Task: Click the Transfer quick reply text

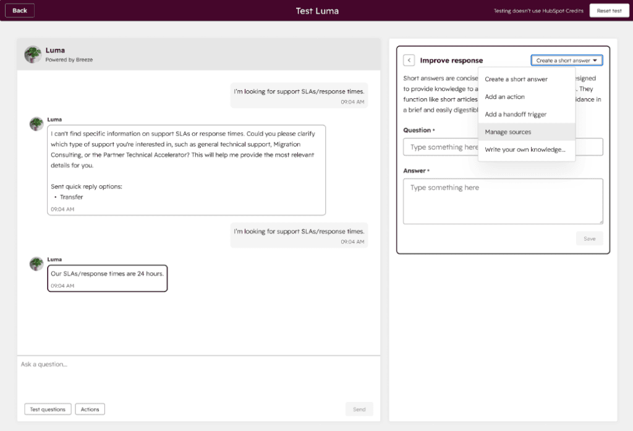Action: pyautogui.click(x=72, y=197)
